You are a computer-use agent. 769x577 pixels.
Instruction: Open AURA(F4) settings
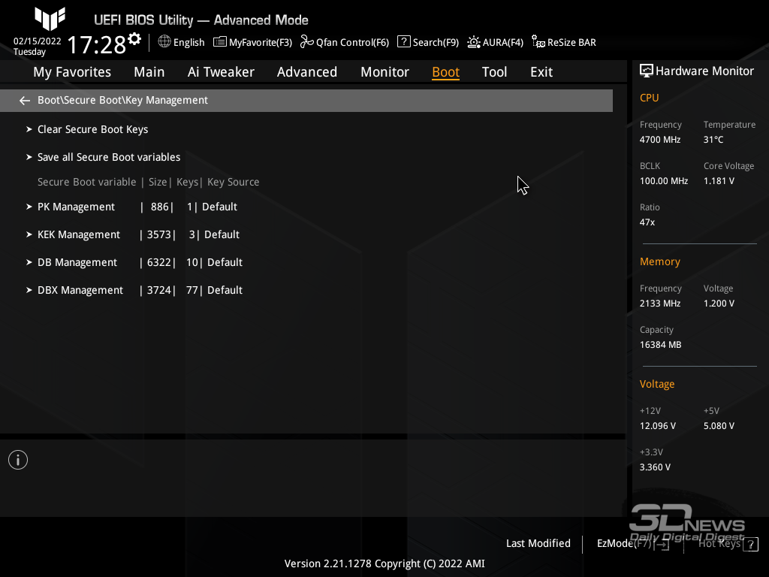point(502,43)
